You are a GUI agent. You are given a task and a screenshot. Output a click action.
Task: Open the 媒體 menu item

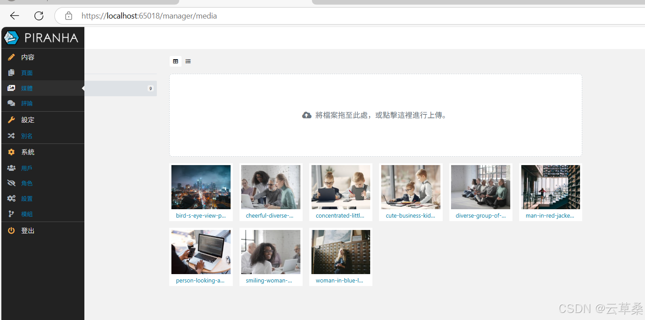point(27,88)
